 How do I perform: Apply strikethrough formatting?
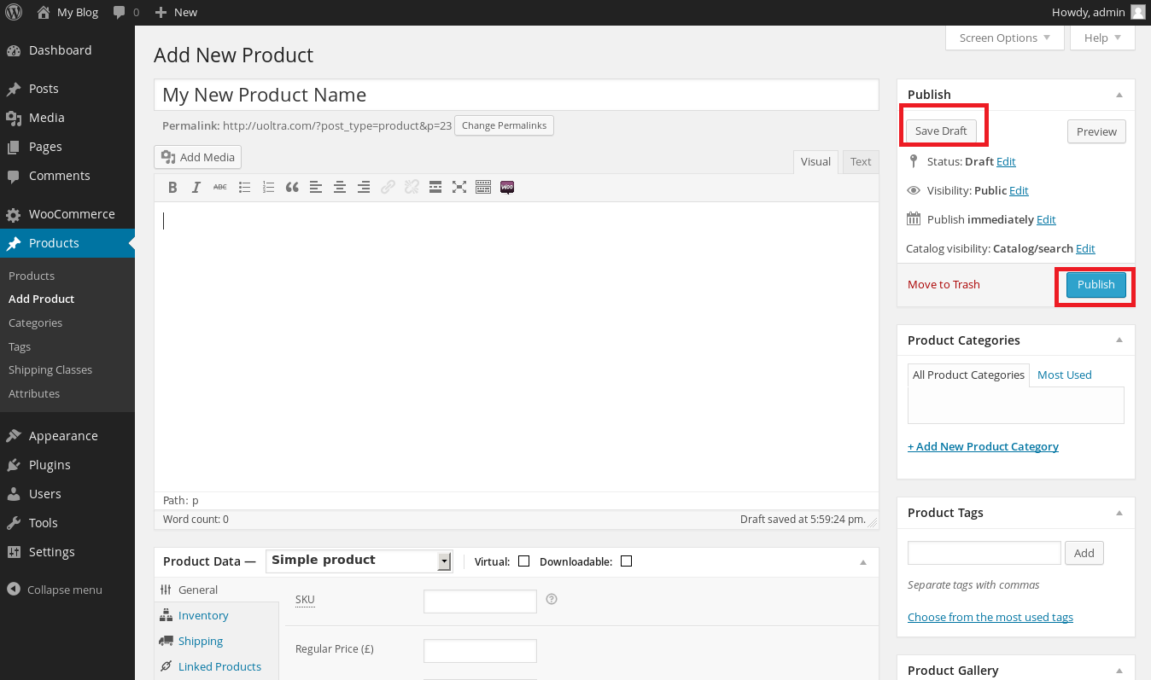tap(220, 187)
